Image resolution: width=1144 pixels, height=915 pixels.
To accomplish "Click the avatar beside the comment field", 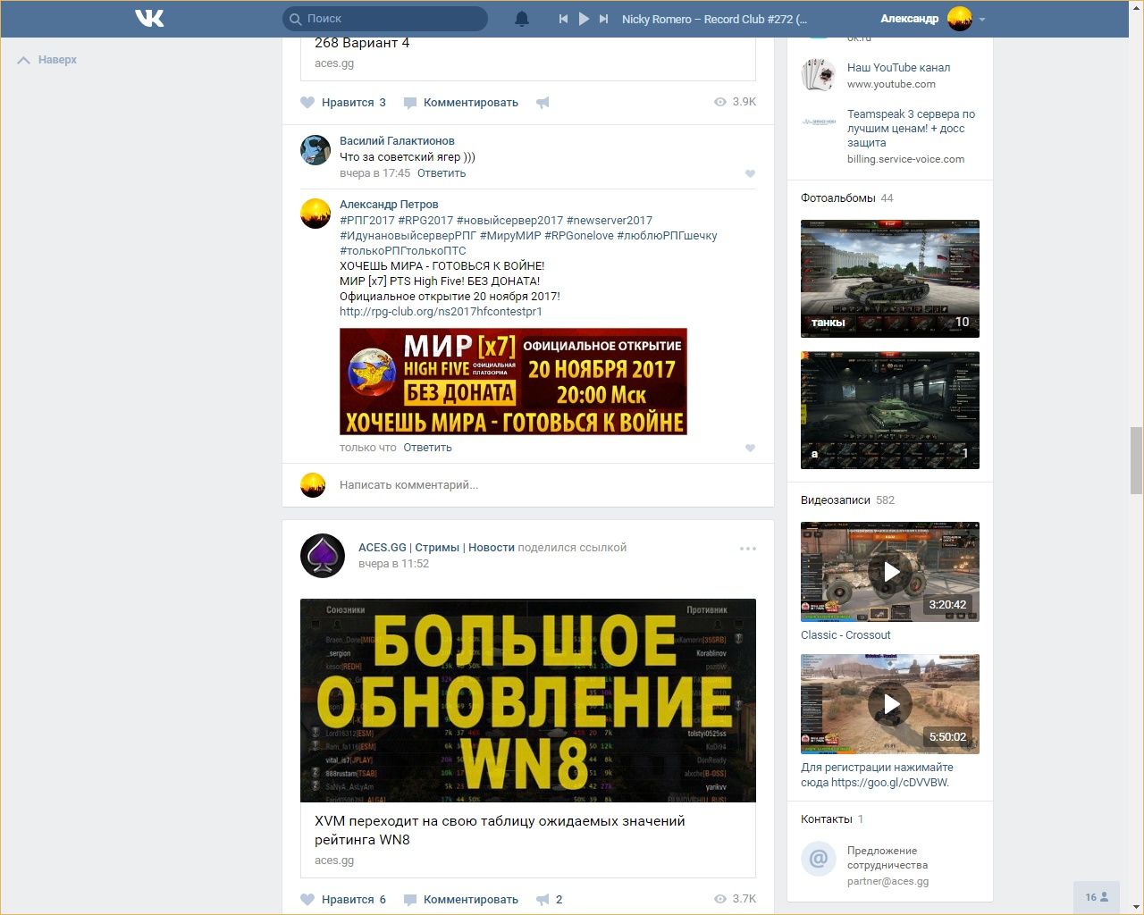I will click(313, 485).
